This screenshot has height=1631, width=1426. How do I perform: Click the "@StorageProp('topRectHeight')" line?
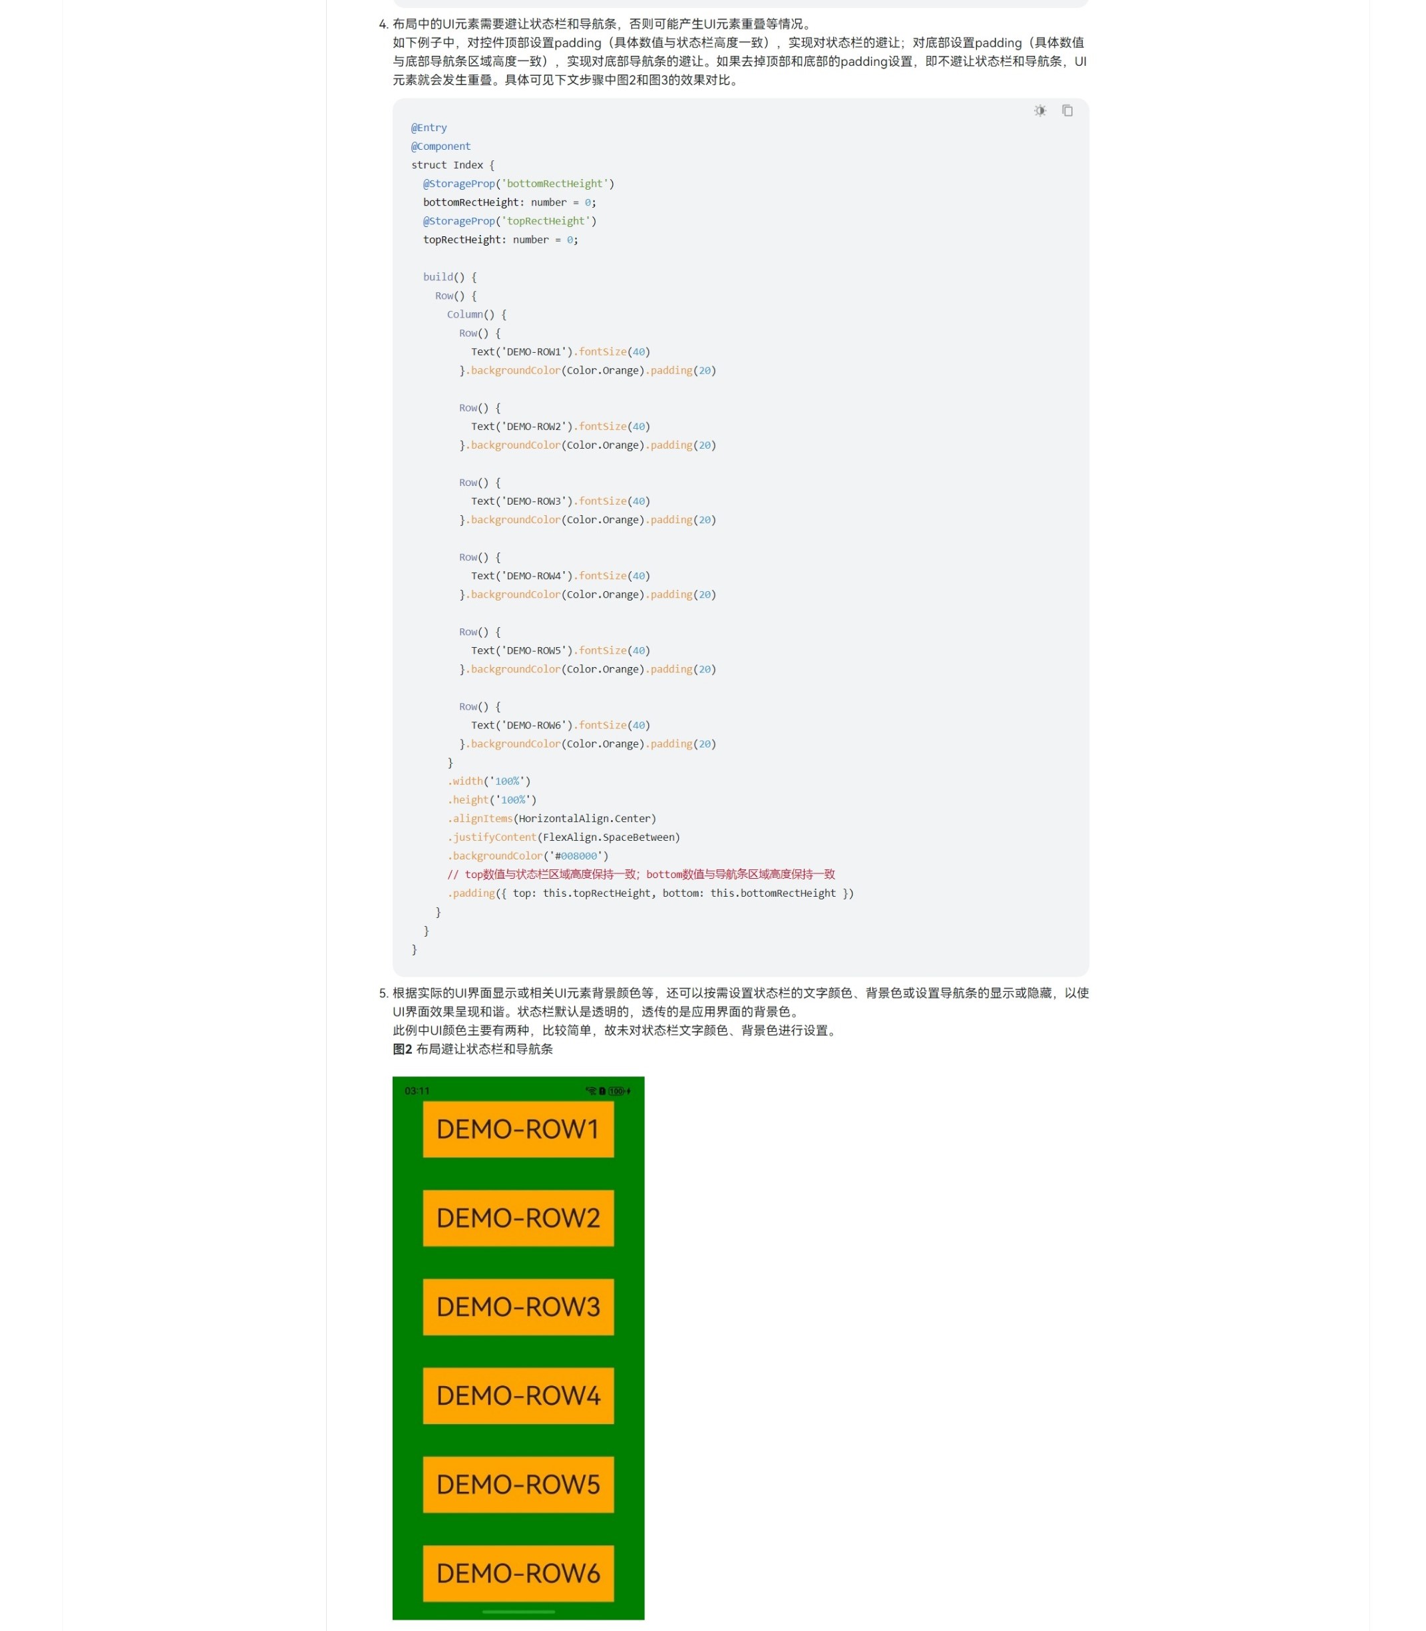click(509, 221)
